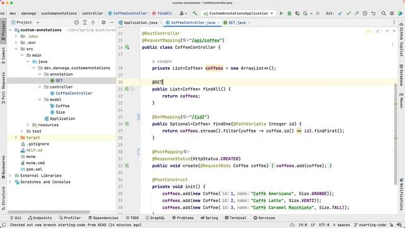The width and height of the screenshot is (405, 228).
Task: Expand External Libraries node
Action: (x=10, y=175)
